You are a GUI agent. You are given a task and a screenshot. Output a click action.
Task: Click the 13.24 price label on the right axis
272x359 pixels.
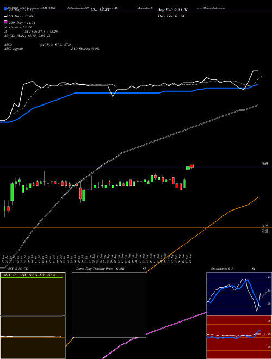pos(265,164)
